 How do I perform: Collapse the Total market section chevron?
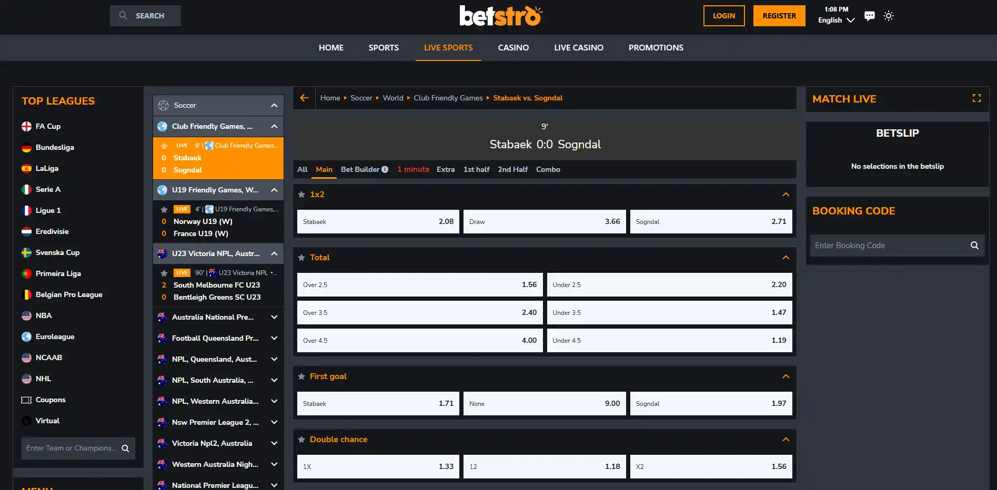pos(785,258)
